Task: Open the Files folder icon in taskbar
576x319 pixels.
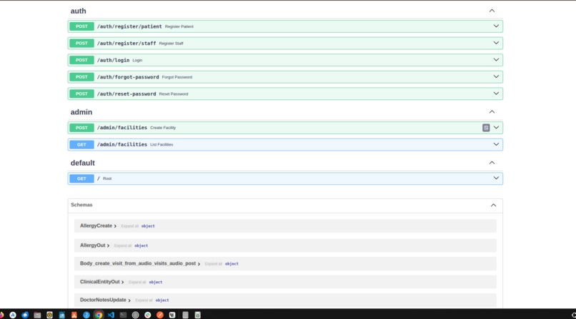Action: tap(37, 315)
